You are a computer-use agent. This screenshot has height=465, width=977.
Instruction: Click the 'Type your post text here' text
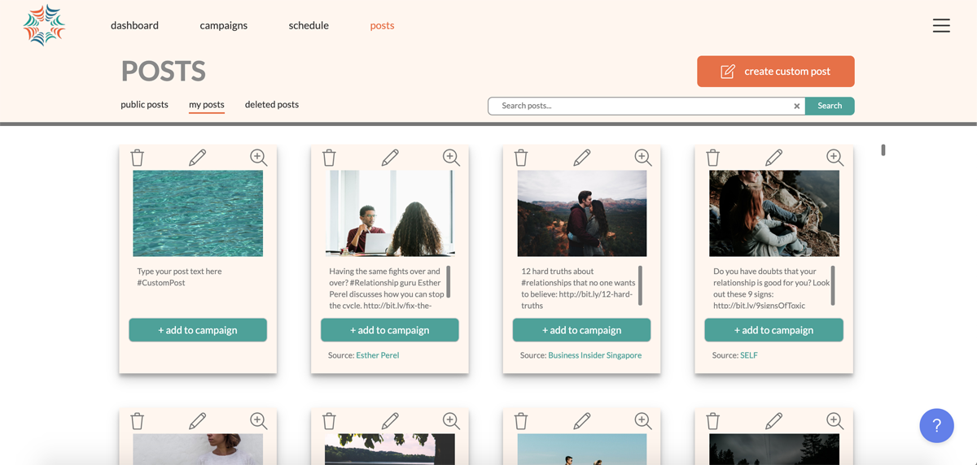click(179, 272)
